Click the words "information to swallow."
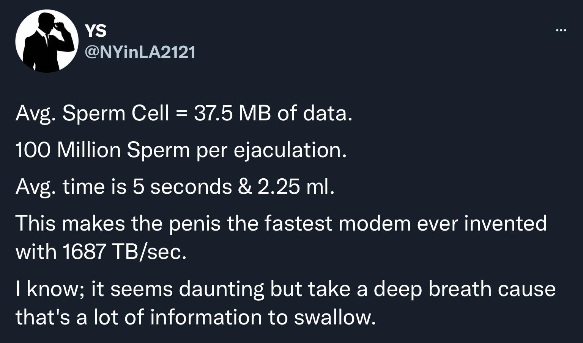 click(263, 317)
